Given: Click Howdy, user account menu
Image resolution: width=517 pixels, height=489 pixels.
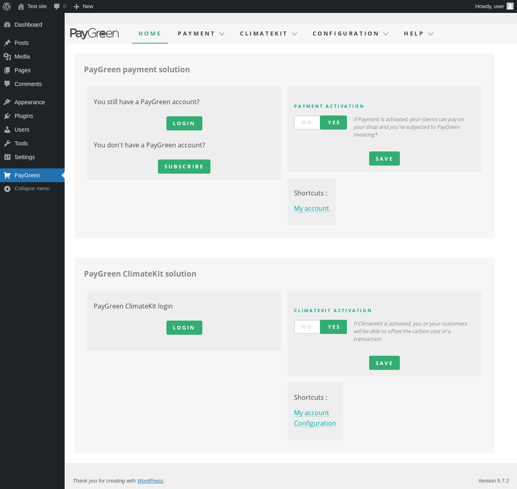Looking at the screenshot, I should 494,6.
